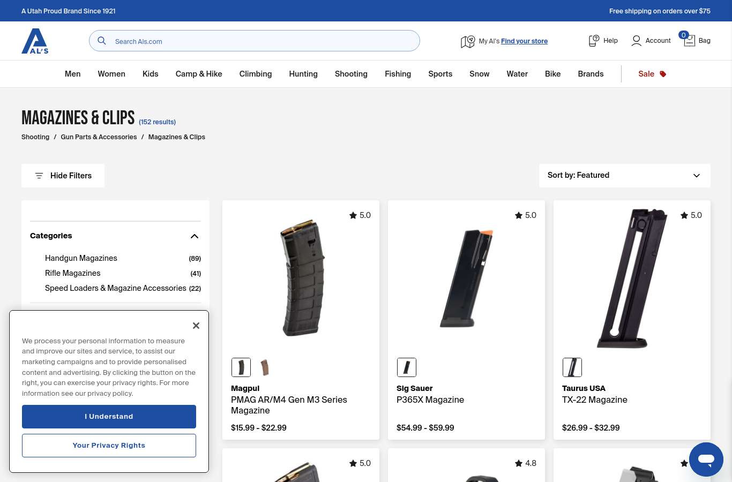Open the Climbing menu
Screen dimensions: 732x482
click(256, 74)
